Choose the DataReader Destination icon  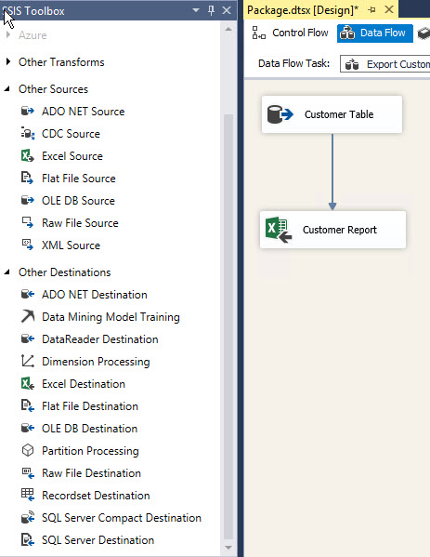27,338
